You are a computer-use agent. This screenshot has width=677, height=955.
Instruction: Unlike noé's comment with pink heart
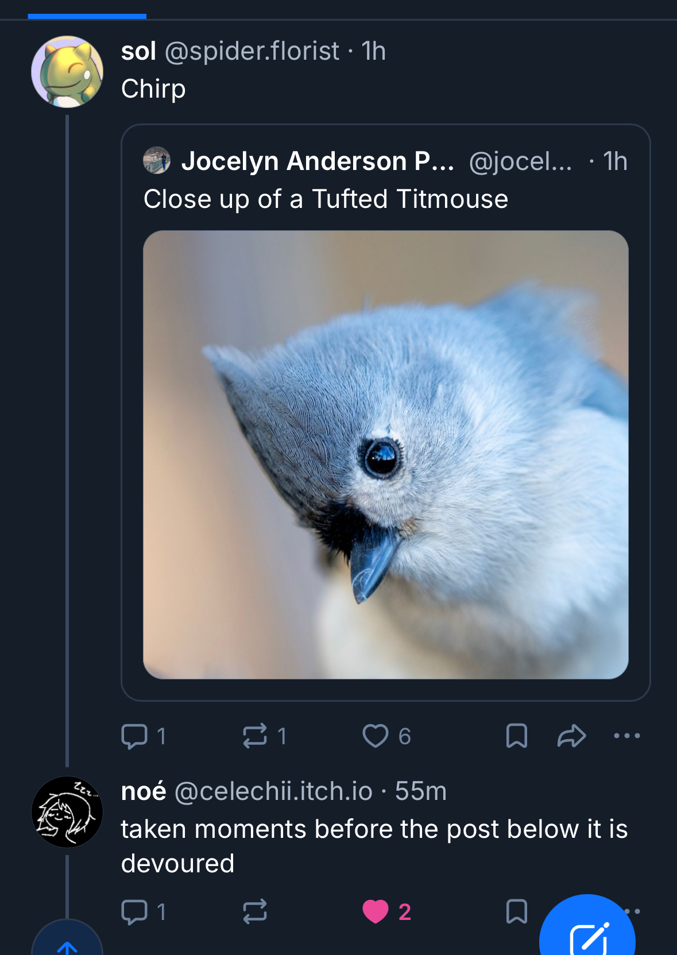(376, 912)
